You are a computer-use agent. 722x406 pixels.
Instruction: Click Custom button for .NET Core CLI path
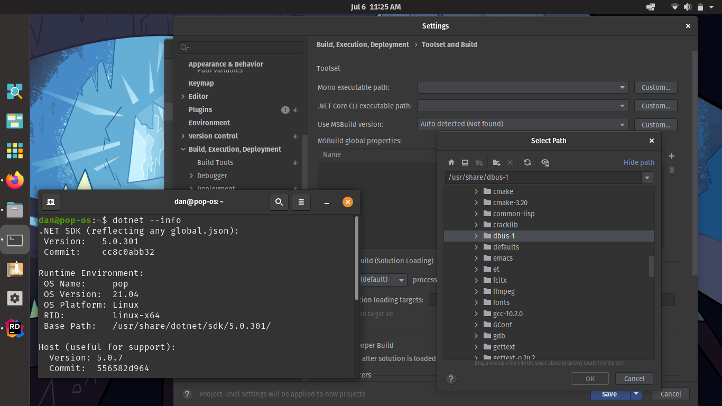[x=656, y=106]
